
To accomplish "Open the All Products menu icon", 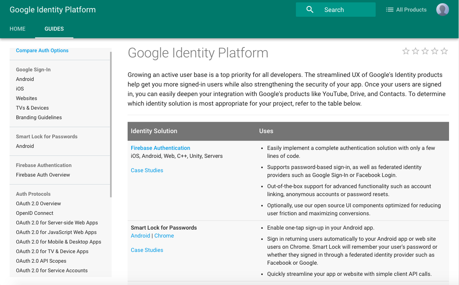I will (x=390, y=10).
